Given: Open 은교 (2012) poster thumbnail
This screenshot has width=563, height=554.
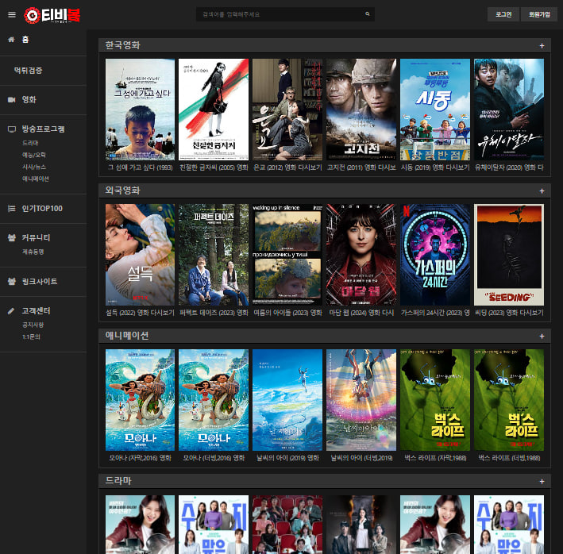Looking at the screenshot, I should 287,110.
